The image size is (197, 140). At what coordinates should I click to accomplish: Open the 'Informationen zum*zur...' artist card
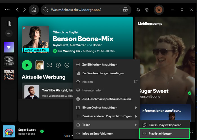(x=165, y=112)
